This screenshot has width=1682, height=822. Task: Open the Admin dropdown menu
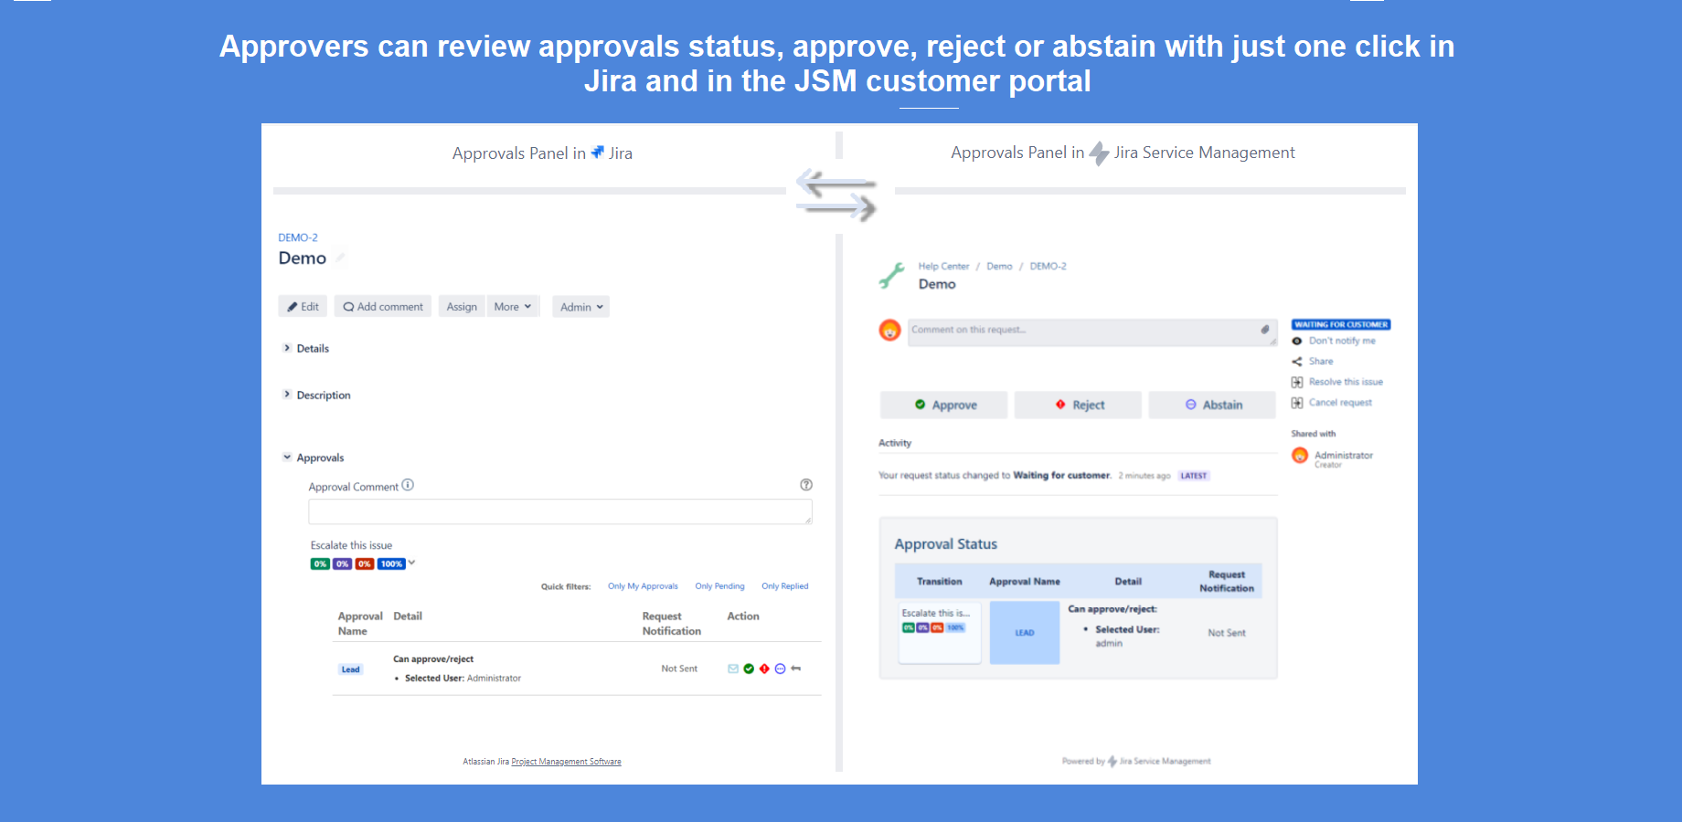pyautogui.click(x=580, y=306)
